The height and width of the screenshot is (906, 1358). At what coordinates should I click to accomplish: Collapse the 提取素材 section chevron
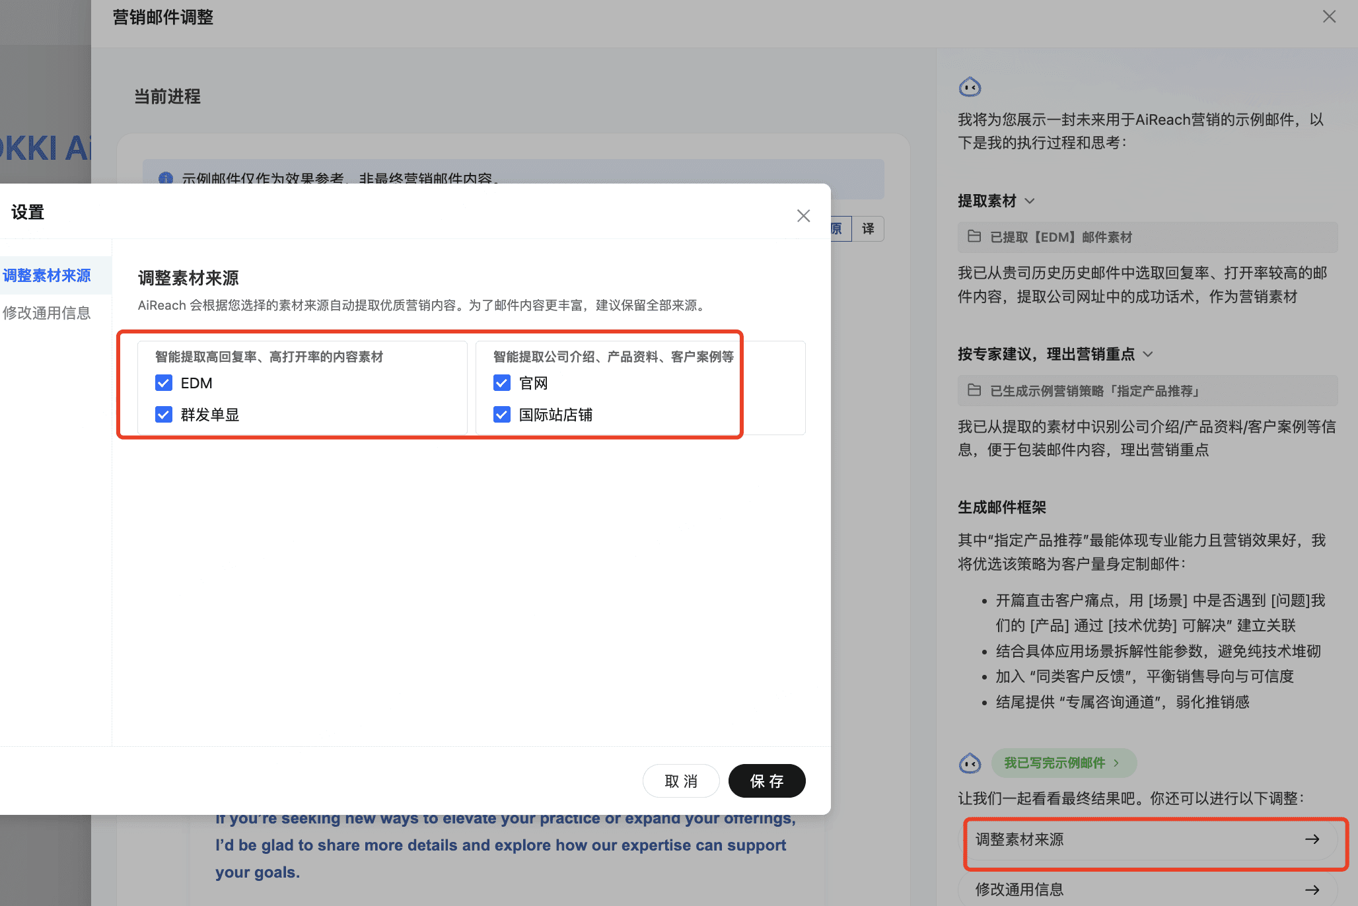1030,201
